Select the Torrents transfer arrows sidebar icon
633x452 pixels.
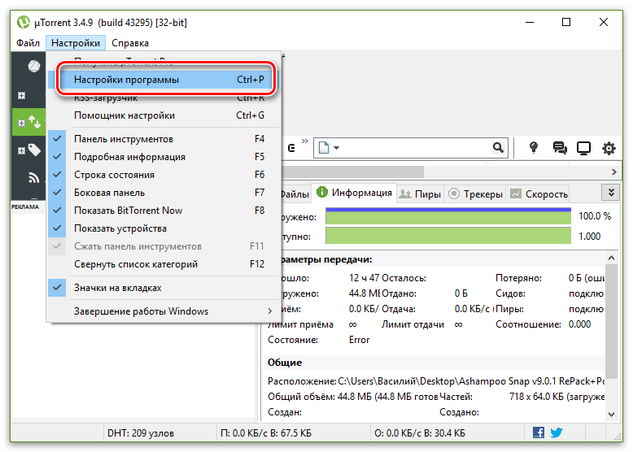(35, 122)
